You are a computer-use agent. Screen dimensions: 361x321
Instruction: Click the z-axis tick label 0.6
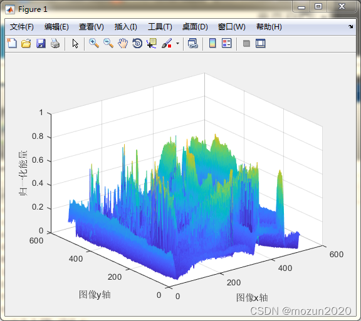point(38,160)
